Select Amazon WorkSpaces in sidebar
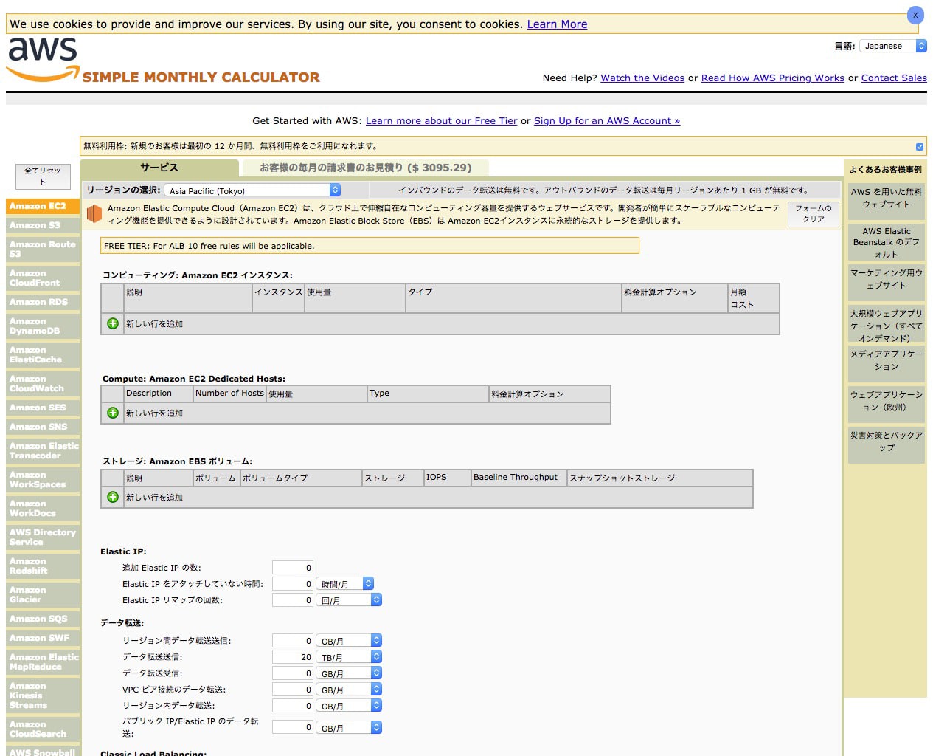The width and height of the screenshot is (933, 756). 43,479
